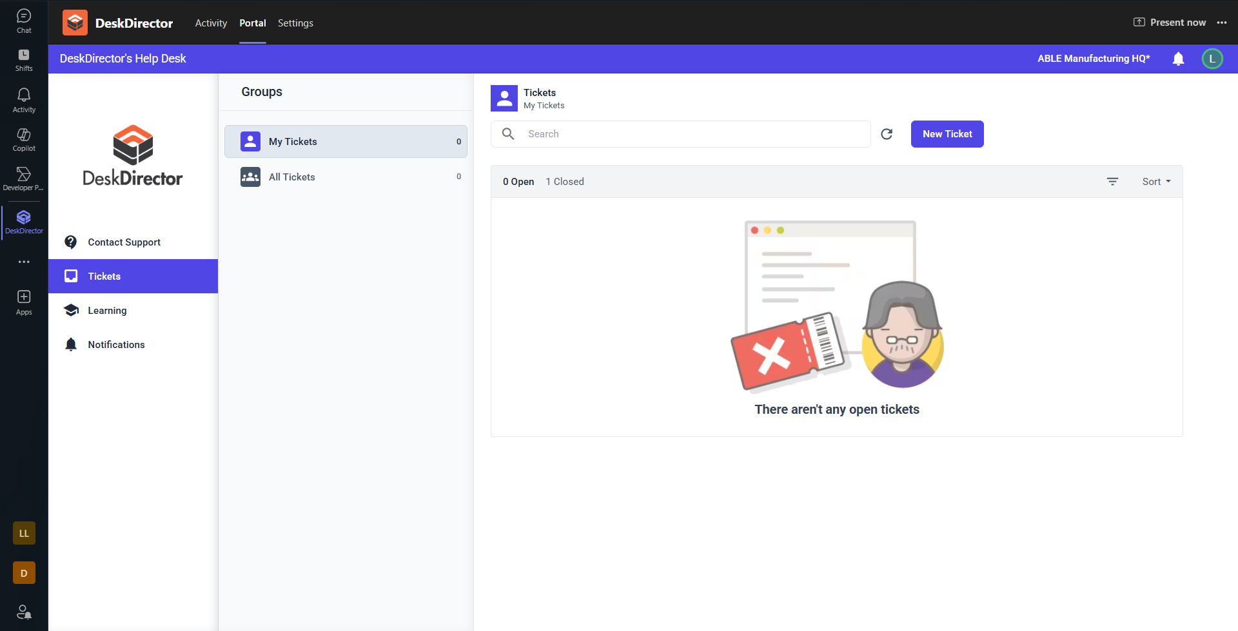Click the Notifications bell icon in sidebar
The image size is (1238, 631).
pos(71,344)
